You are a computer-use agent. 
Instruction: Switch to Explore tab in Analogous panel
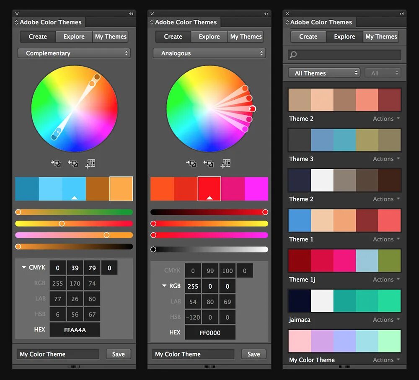[209, 36]
